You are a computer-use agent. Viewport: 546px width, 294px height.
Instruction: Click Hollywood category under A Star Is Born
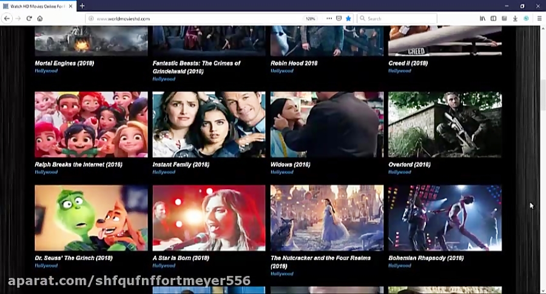click(x=164, y=266)
